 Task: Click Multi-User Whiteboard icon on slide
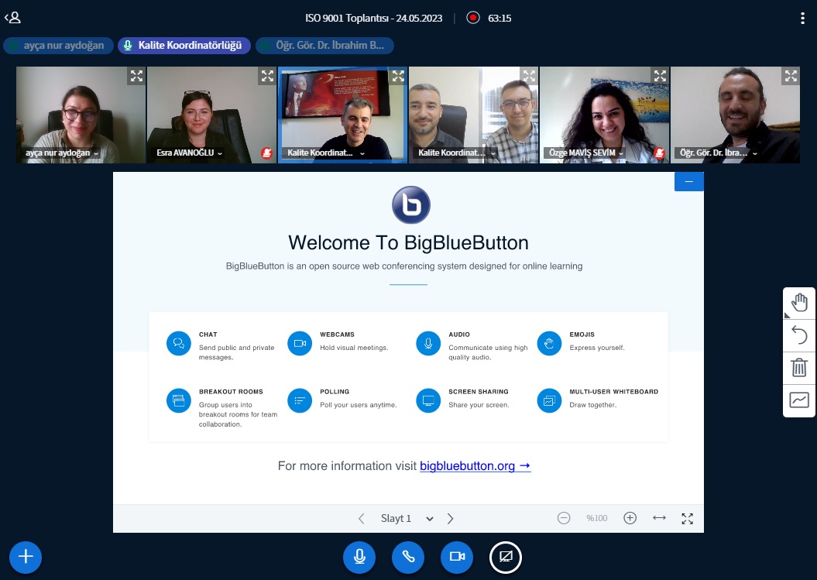point(549,401)
